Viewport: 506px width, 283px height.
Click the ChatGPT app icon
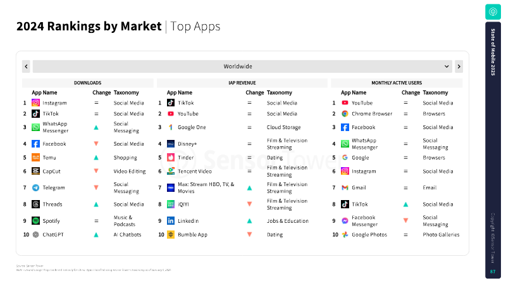pos(35,234)
